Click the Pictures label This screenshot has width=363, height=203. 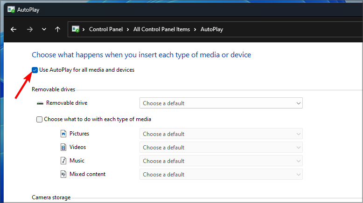coord(79,134)
